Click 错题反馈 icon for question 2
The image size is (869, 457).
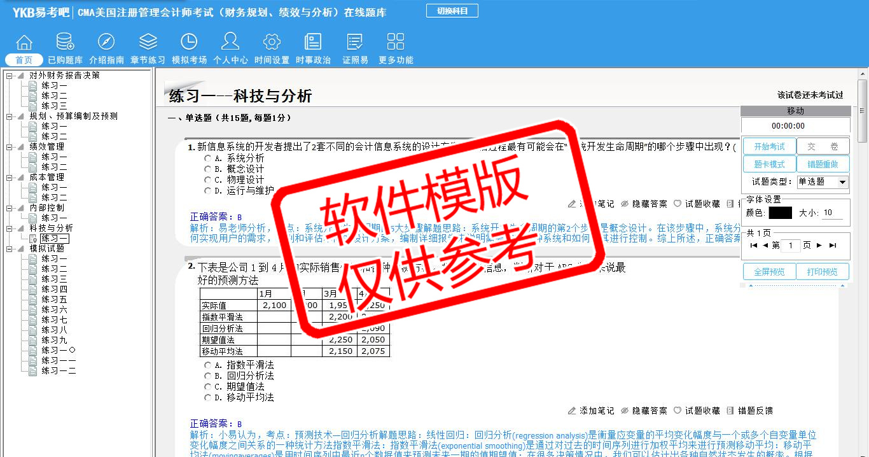[730, 411]
